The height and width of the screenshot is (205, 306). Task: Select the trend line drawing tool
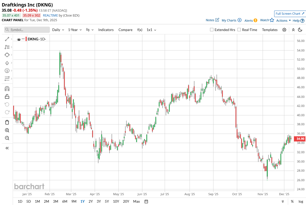tap(7, 39)
